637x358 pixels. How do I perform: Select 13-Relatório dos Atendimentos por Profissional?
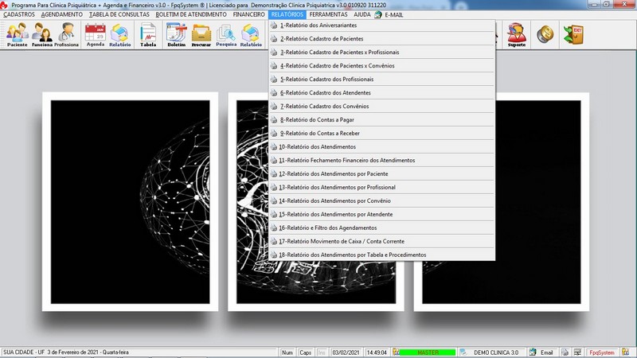tap(382, 187)
